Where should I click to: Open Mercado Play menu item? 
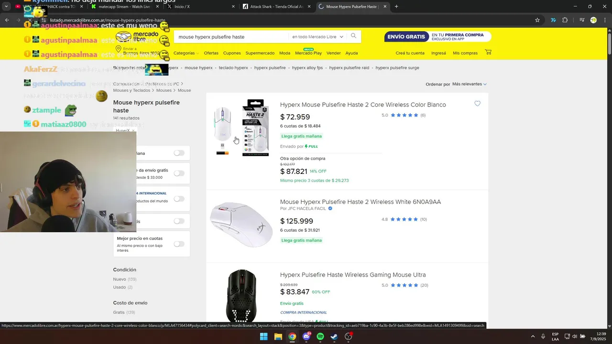[x=308, y=53]
